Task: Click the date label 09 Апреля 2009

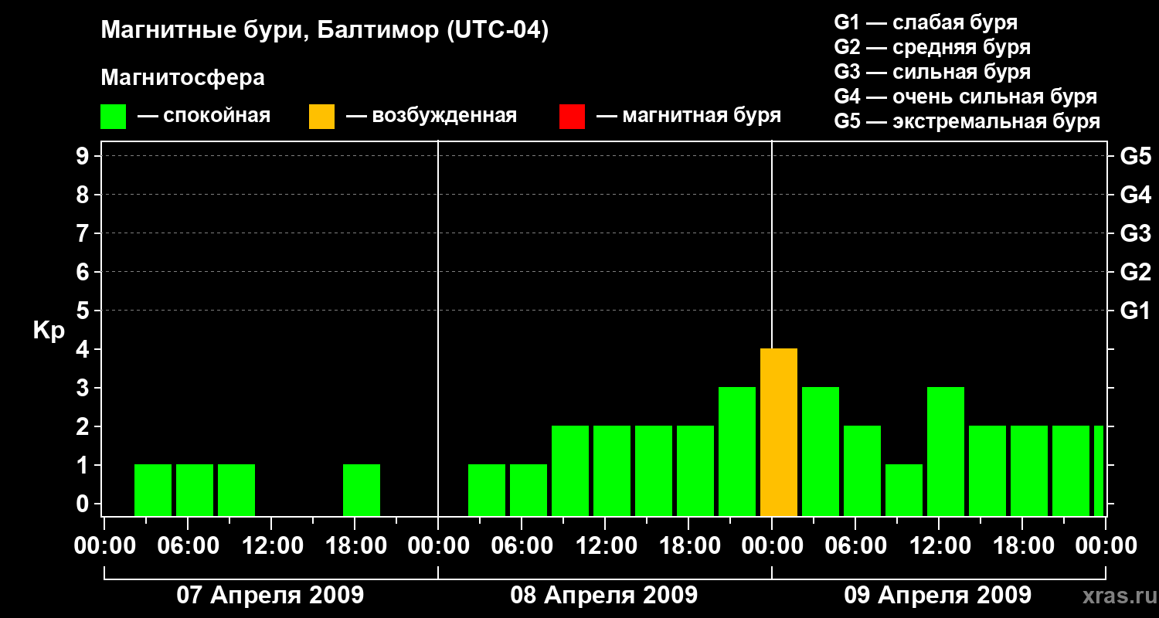Action: [938, 595]
